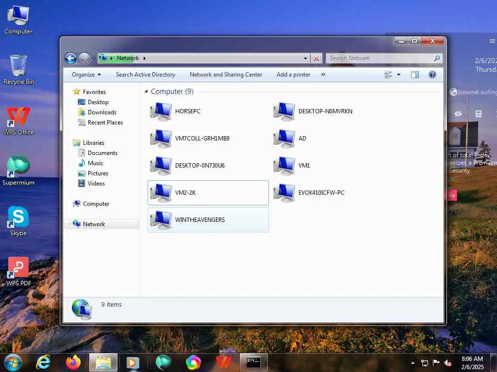Open Windows Media Player from taskbar
The width and height of the screenshot is (497, 372).
(x=133, y=362)
